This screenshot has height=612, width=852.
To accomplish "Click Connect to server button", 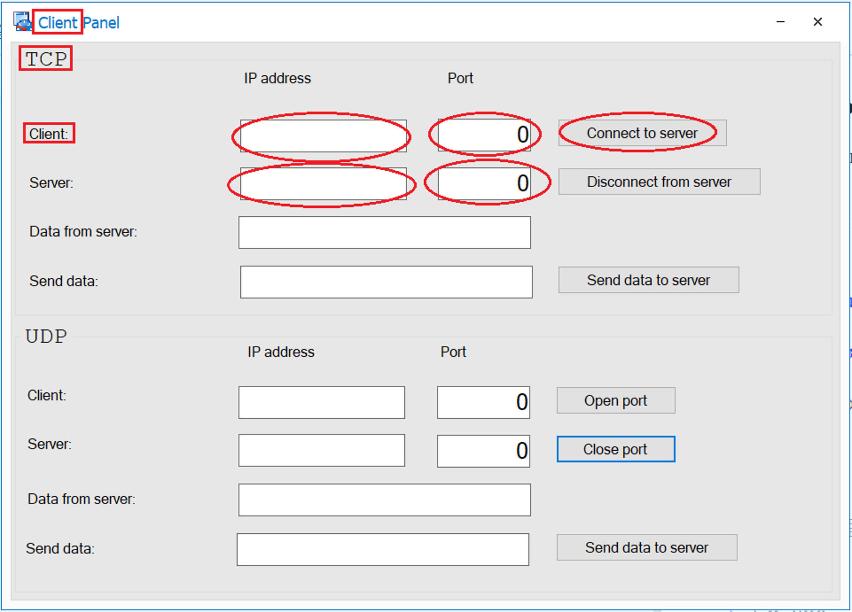I will [642, 133].
